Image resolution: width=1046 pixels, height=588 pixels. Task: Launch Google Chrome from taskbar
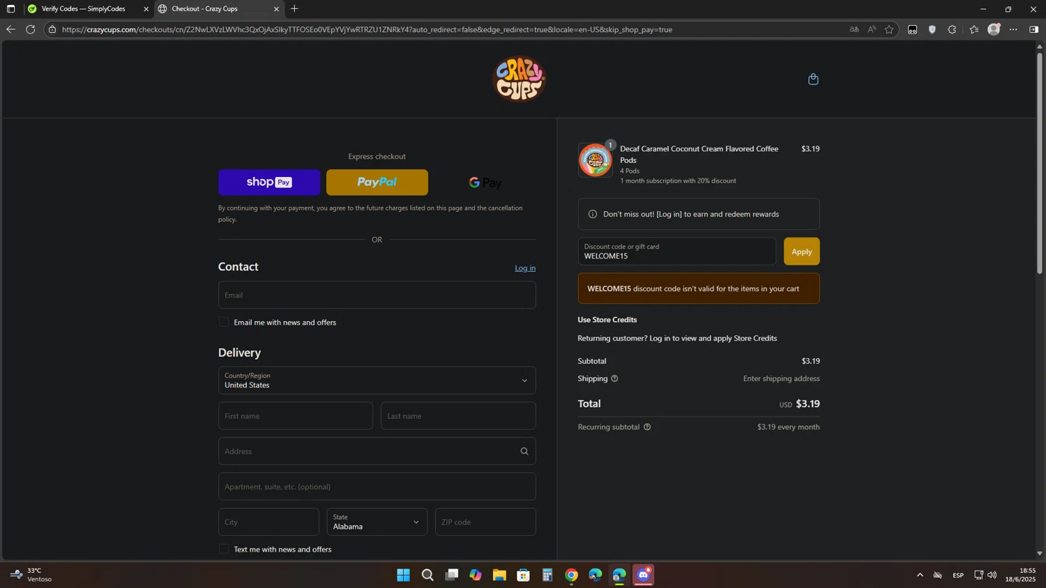571,575
